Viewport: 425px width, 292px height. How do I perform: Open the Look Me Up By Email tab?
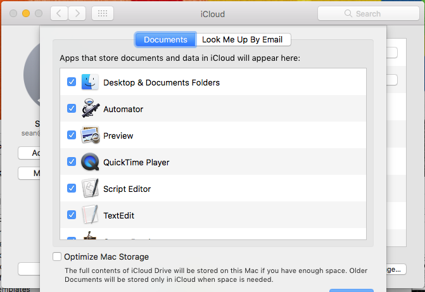pos(243,39)
